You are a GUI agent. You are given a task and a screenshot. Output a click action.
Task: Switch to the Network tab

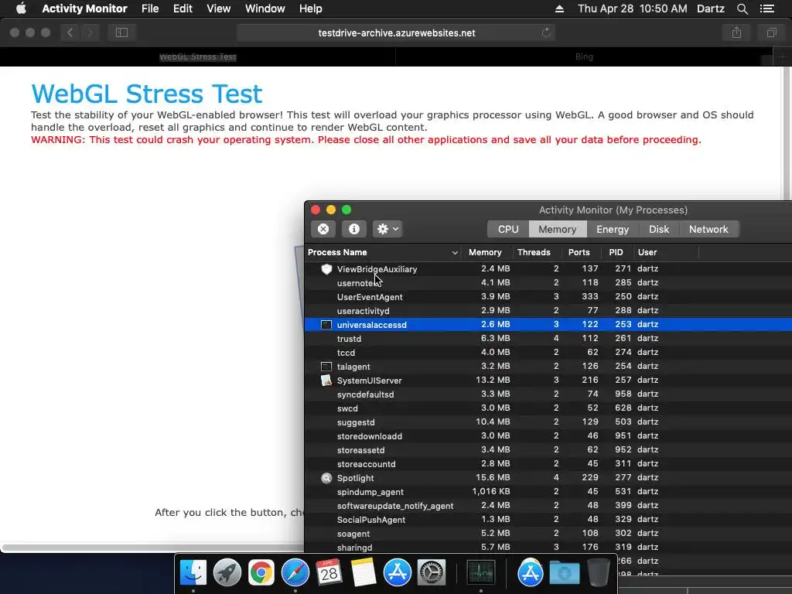point(708,229)
